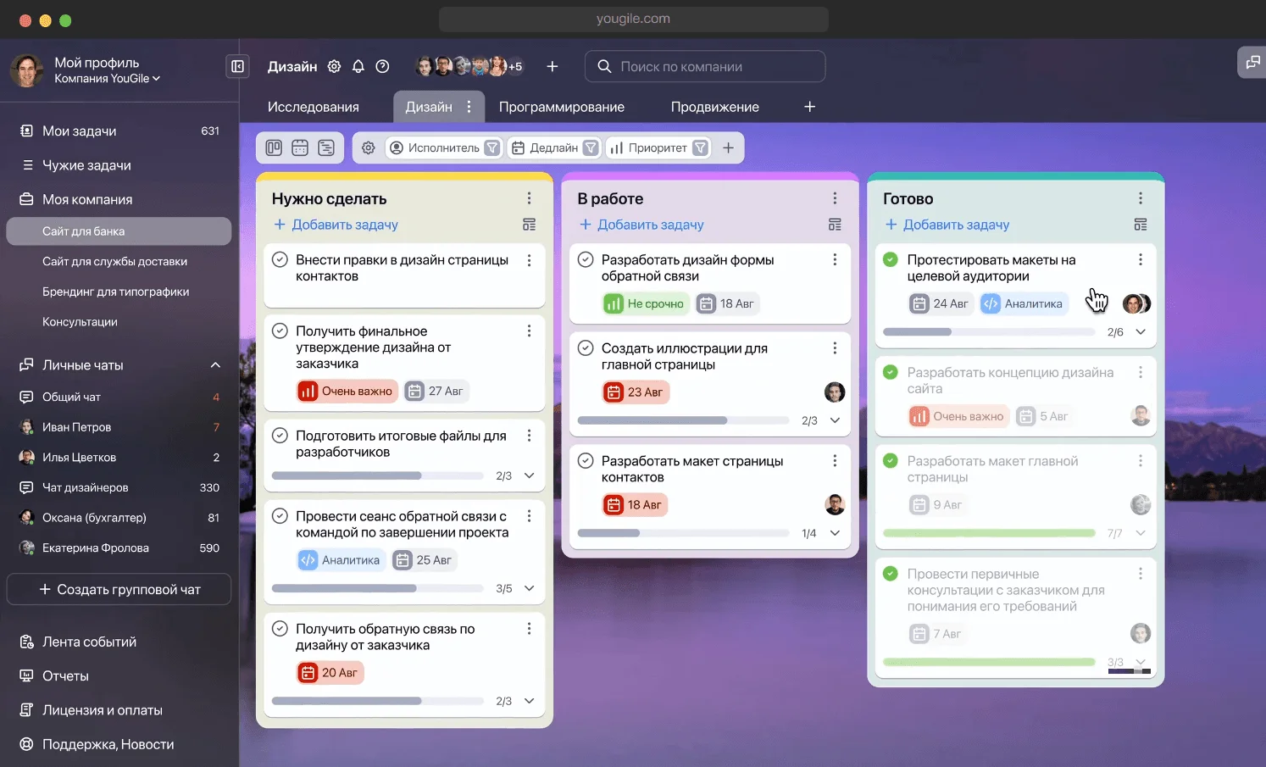This screenshot has width=1266, height=767.
Task: Add a member to the project
Action: pyautogui.click(x=552, y=66)
